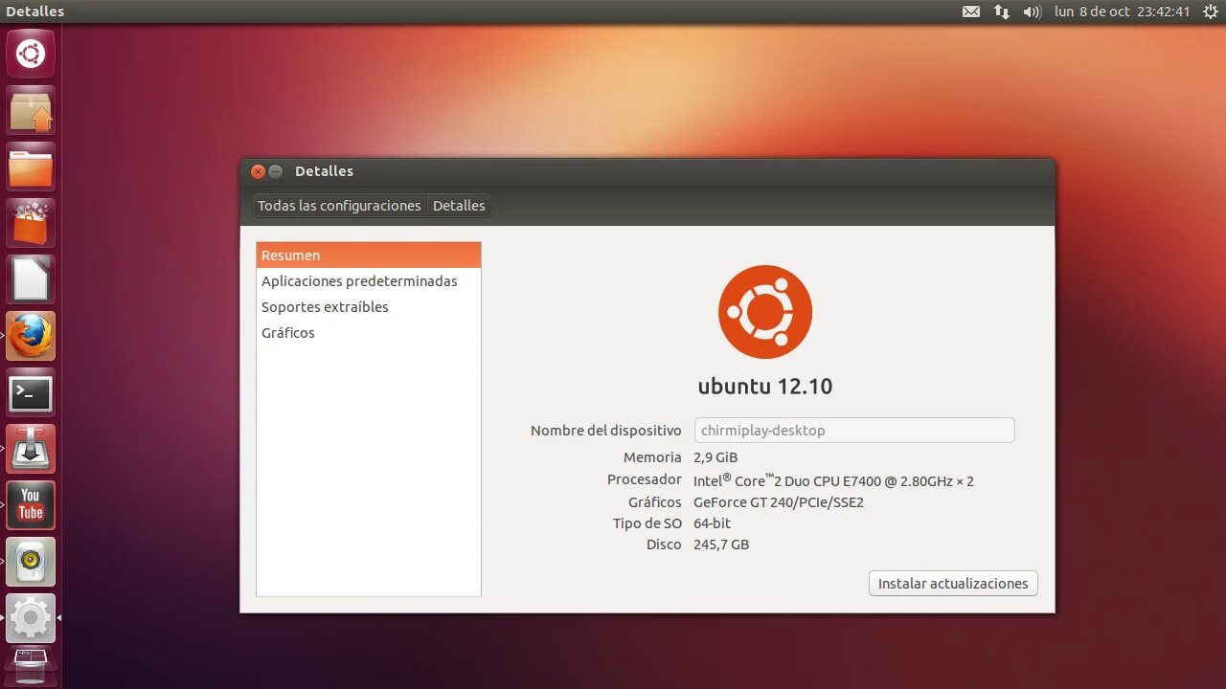
Task: Click the GeForce GT 240 graphics value
Action: point(779,502)
